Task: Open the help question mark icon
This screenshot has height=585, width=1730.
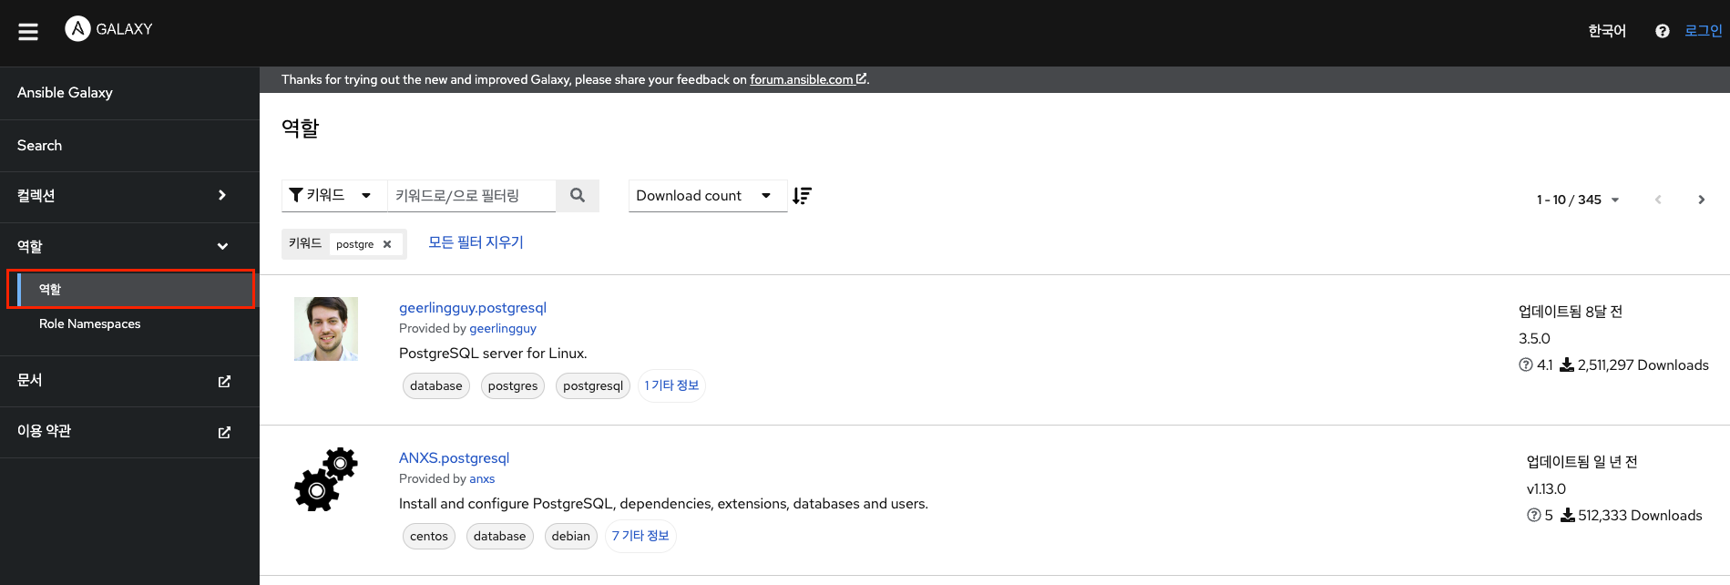Action: coord(1663,31)
